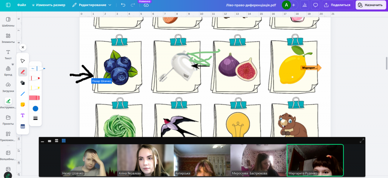Open the stroke thickness settings
388x178 pixels.
click(35, 118)
